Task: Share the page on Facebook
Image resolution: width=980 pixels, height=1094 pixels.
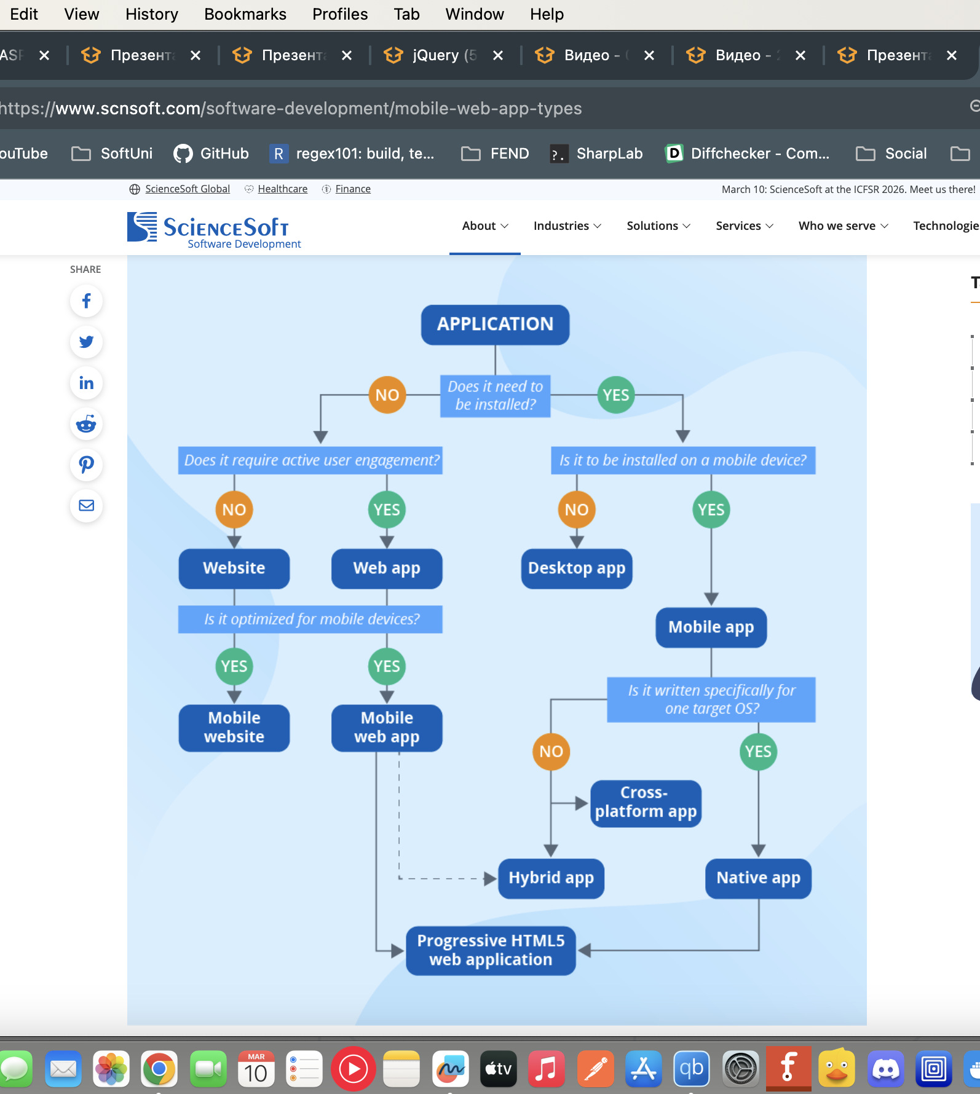Action: pos(86,301)
